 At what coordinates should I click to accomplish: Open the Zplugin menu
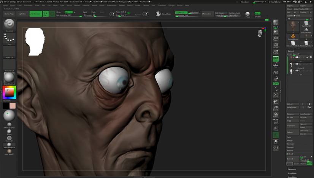coord(171,5)
